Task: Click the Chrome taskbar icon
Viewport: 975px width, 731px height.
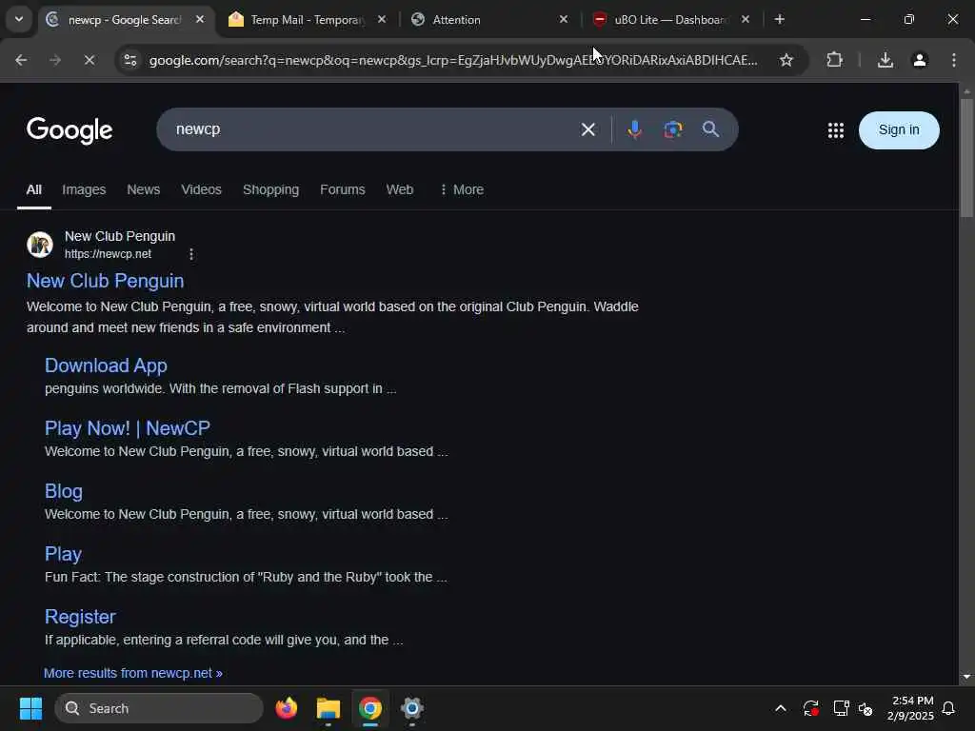Action: [x=370, y=708]
